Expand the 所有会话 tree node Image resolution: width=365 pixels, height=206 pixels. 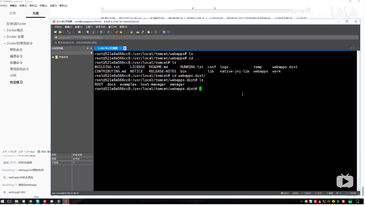53,57
